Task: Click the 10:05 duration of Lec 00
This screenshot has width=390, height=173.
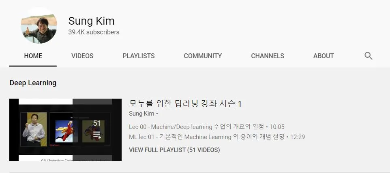Action: click(x=277, y=127)
